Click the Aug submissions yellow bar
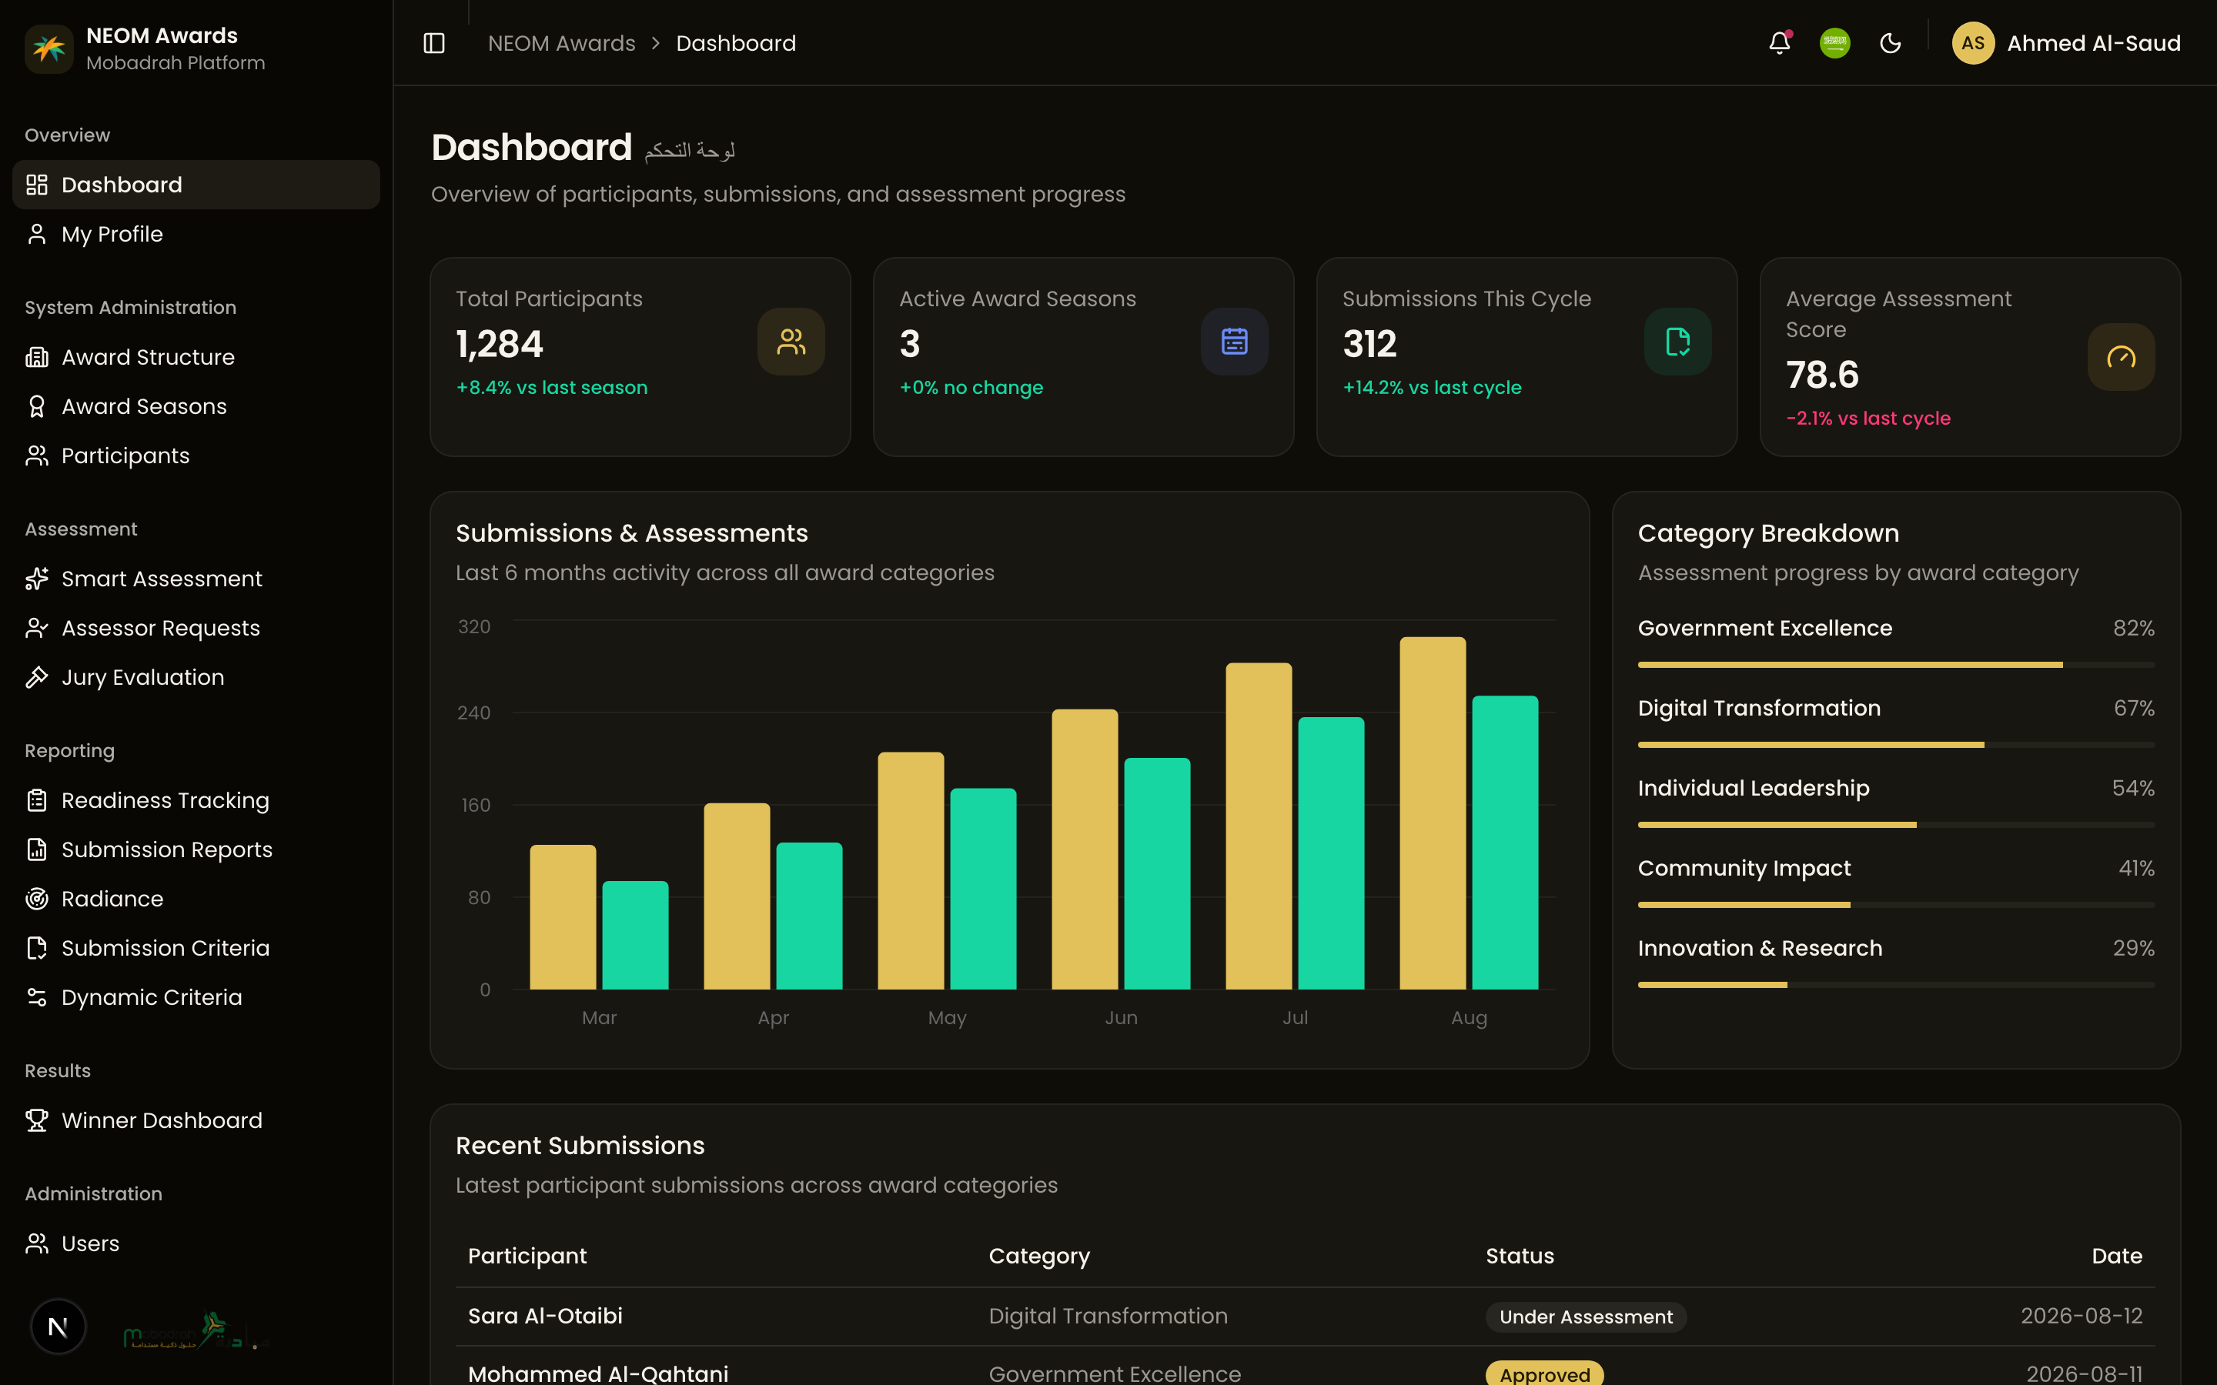 point(1432,813)
